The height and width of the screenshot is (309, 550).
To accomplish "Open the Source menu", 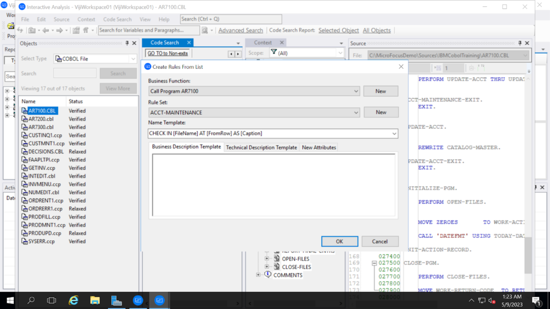I will pos(61,19).
